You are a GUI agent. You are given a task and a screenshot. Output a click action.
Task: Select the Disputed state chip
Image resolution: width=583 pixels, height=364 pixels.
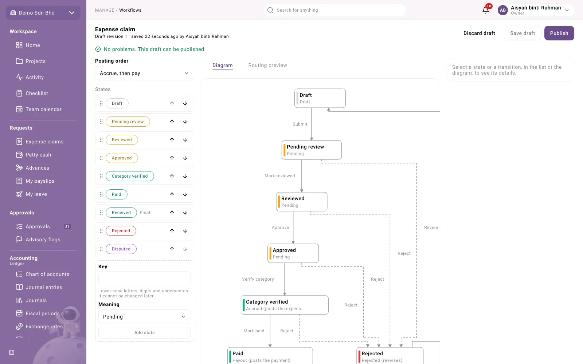point(121,249)
